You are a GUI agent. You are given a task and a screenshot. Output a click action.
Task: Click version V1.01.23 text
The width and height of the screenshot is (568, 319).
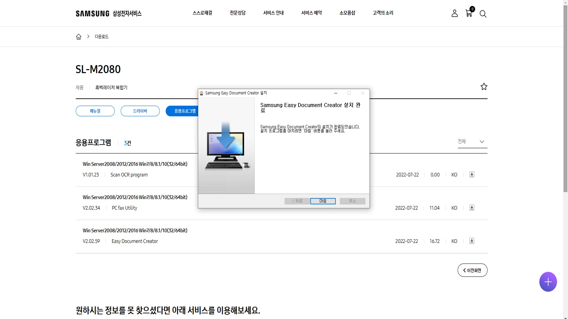pyautogui.click(x=91, y=175)
